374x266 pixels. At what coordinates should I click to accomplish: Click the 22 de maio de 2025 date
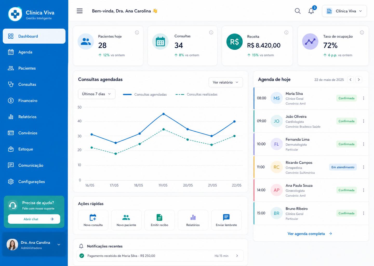pyautogui.click(x=329, y=80)
